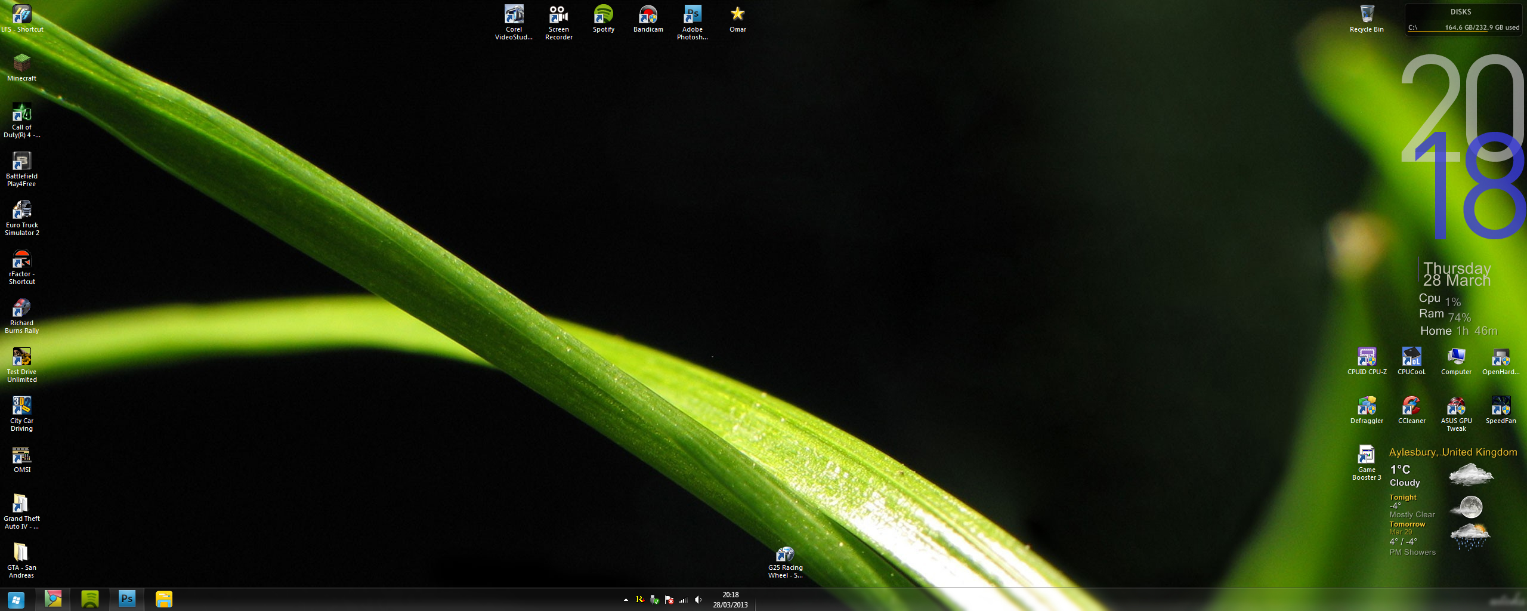Click the Aylesbury, United Kingdom weather location
The width and height of the screenshot is (1527, 611).
pyautogui.click(x=1453, y=452)
